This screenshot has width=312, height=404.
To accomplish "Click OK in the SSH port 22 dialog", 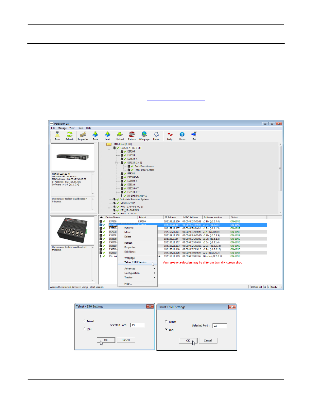I will point(188,341).
